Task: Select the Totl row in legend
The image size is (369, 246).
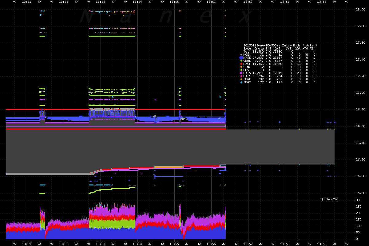Action: 268,51
